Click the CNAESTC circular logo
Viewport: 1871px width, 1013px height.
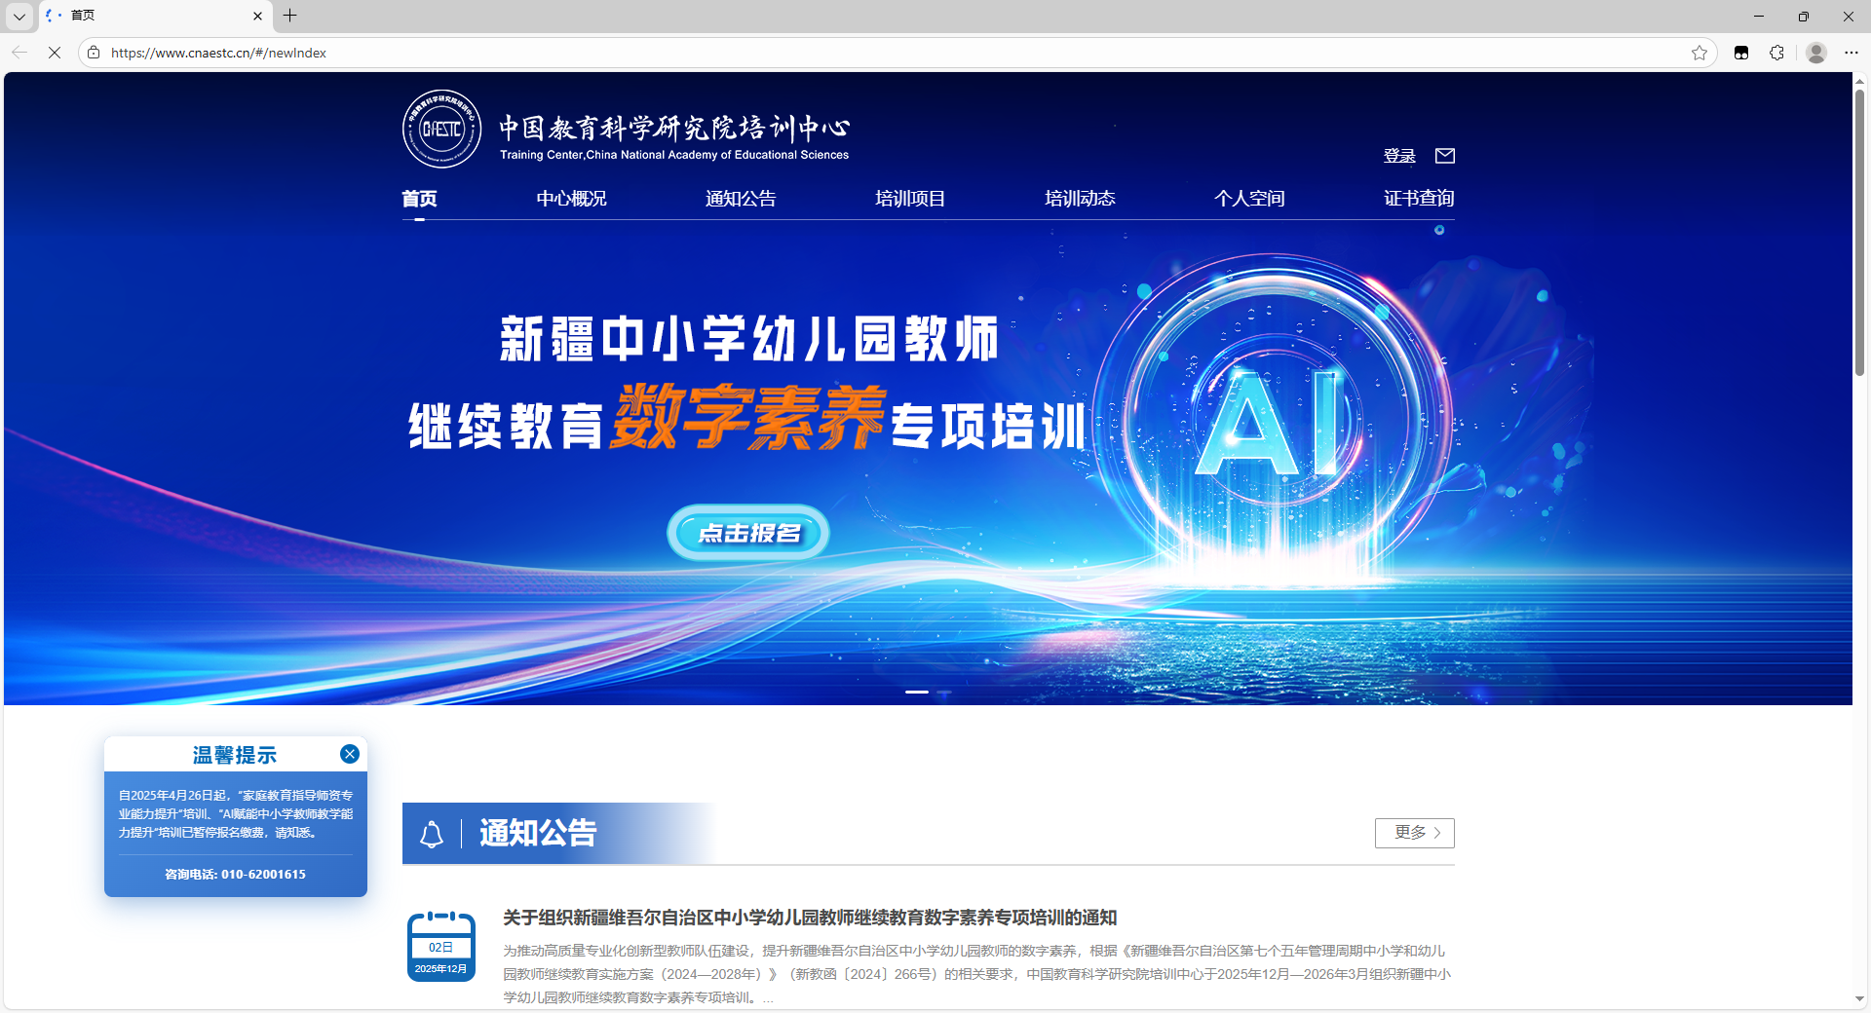click(441, 130)
